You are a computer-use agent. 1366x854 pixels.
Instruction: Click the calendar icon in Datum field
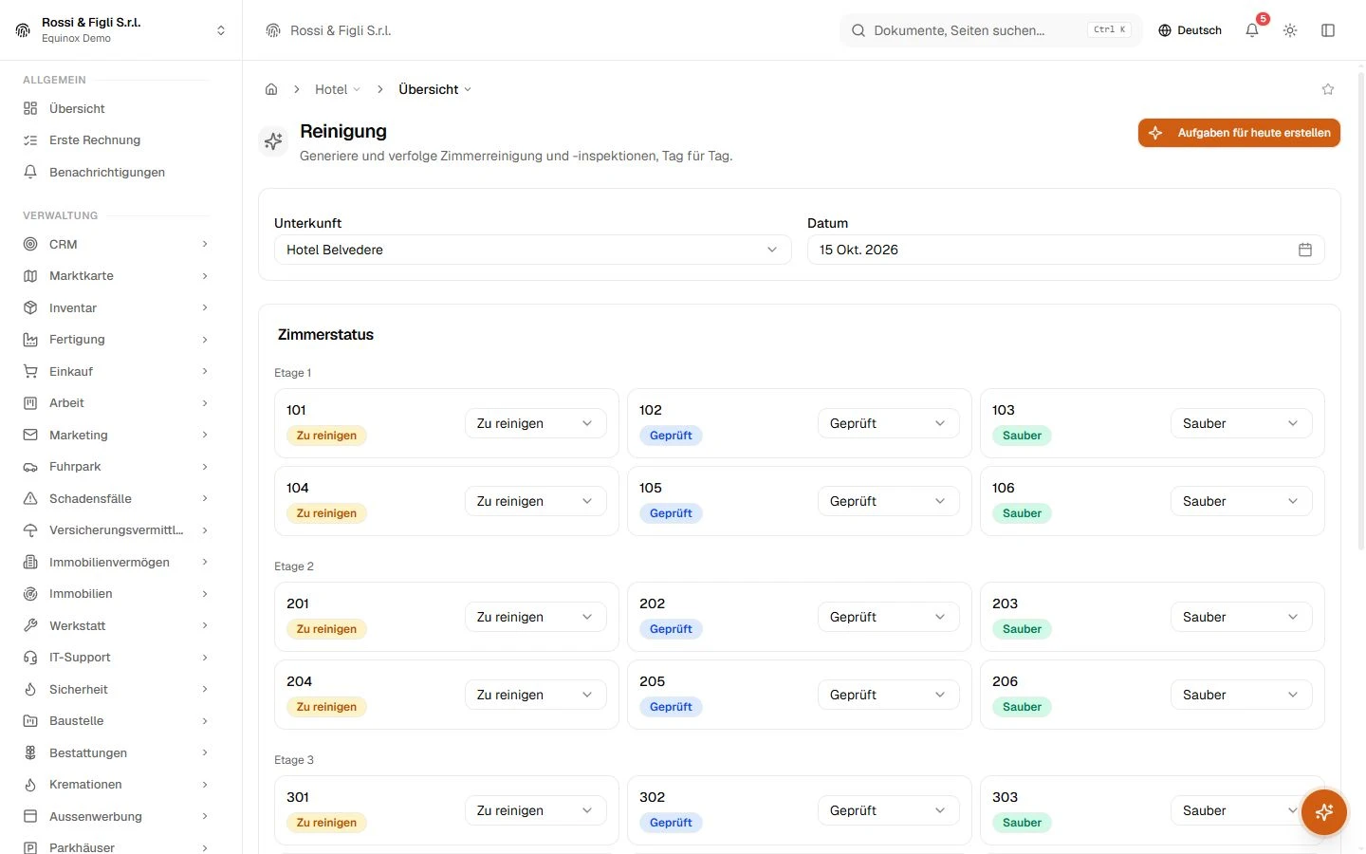point(1305,250)
